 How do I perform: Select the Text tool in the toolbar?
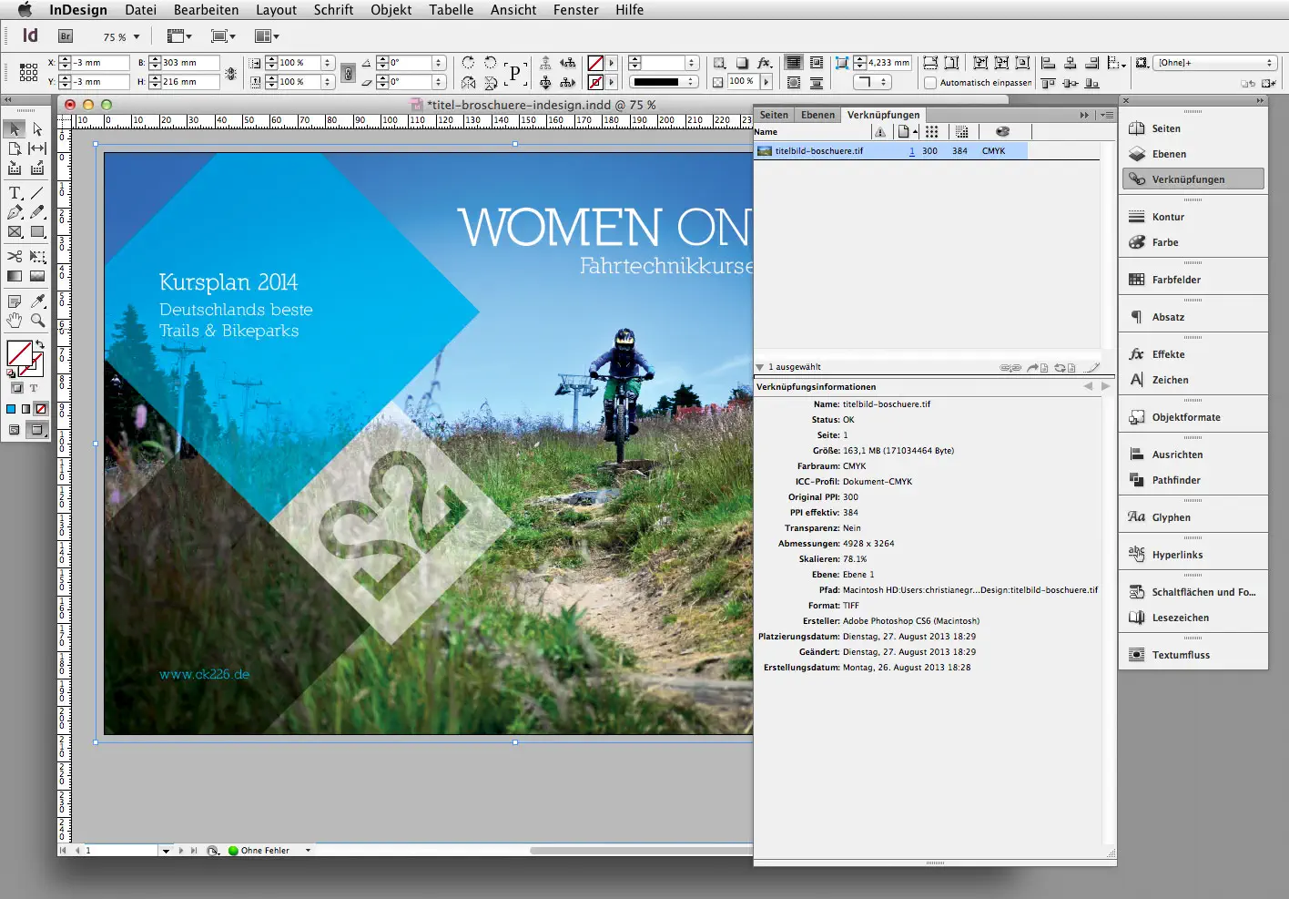tap(15, 193)
